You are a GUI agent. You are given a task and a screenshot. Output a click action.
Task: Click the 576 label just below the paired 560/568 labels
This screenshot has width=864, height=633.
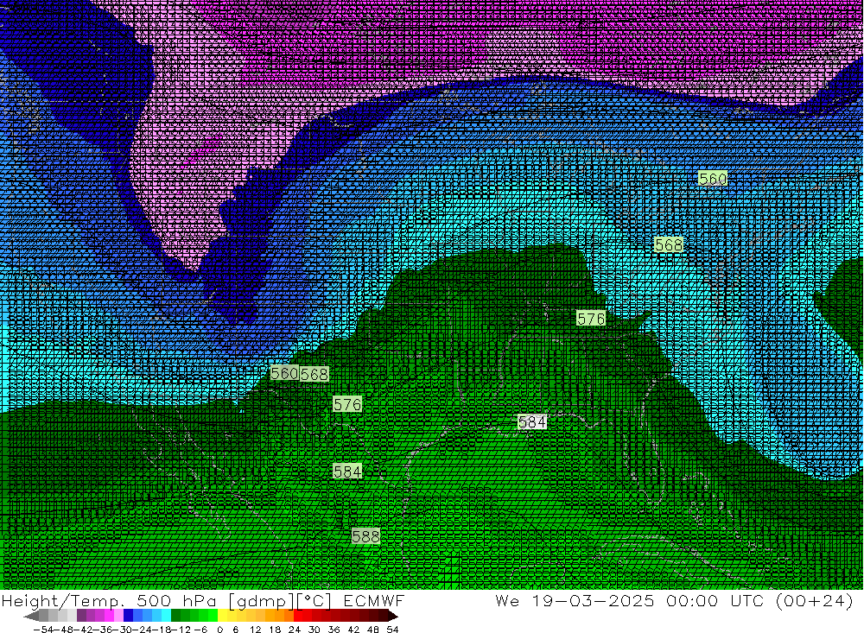point(347,404)
